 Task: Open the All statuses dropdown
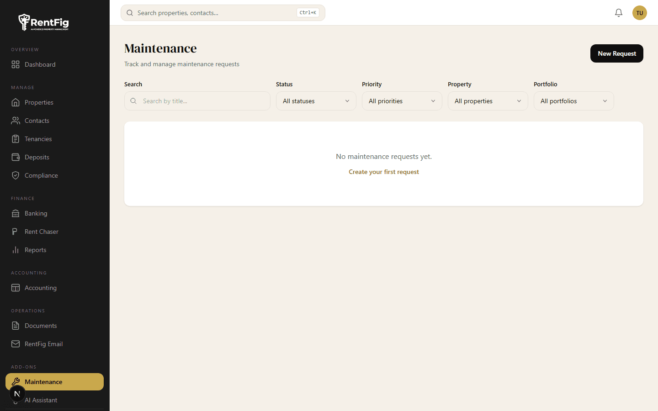(316, 101)
